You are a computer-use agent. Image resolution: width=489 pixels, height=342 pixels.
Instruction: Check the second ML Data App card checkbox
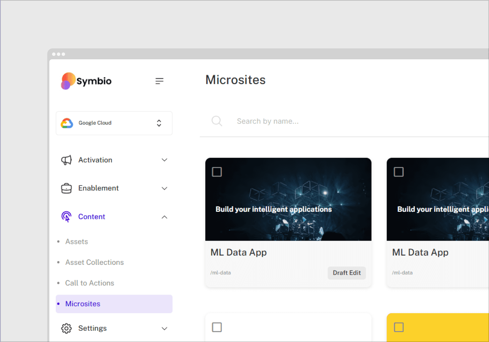[x=398, y=172]
